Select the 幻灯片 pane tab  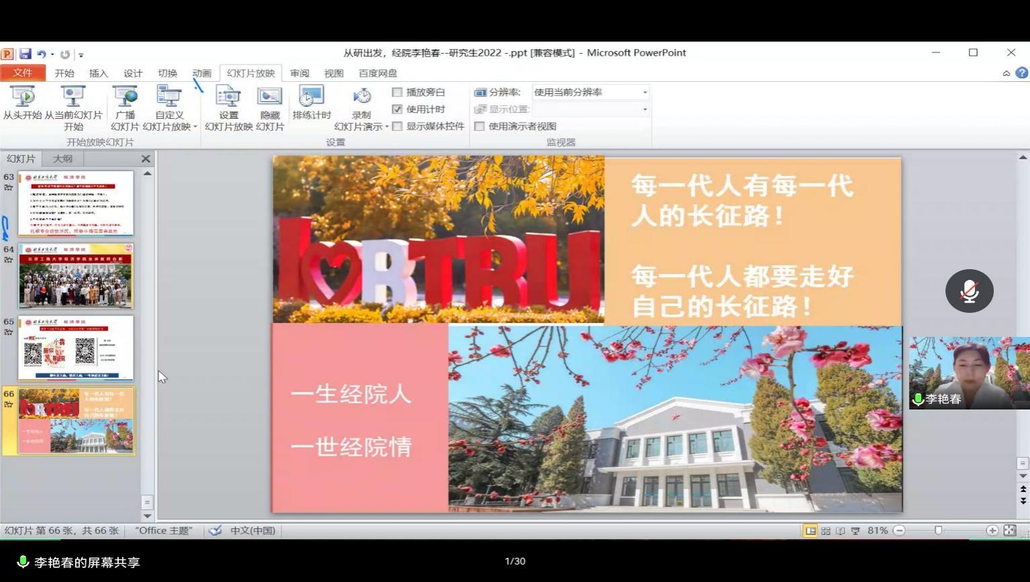(x=21, y=158)
